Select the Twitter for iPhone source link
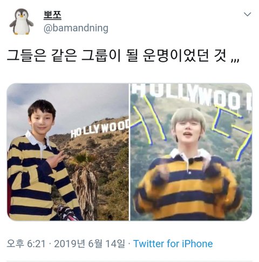Screen dimensions: 259x262 (x=173, y=244)
